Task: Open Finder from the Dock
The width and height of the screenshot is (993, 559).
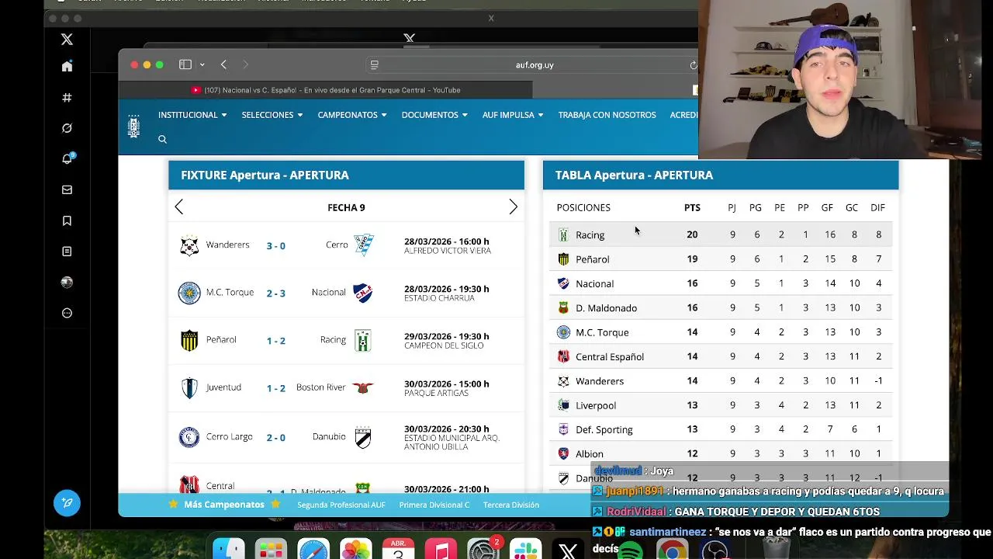Action: (x=229, y=550)
